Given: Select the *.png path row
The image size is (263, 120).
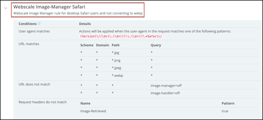Looking at the screenshot, I should point(117,60).
